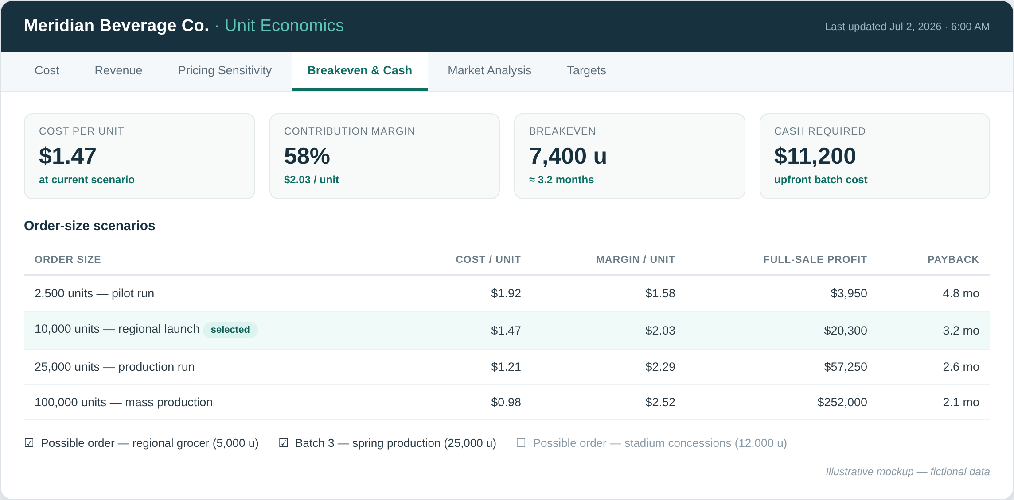
Task: Go to Market Analysis tab
Action: tap(489, 71)
